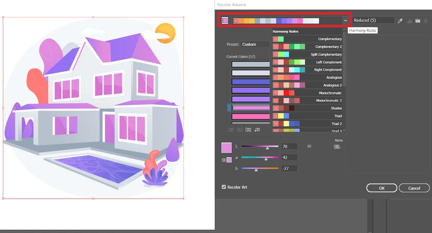The height and width of the screenshot is (233, 432).
Task: Choose the Monochromatic harmony rule
Action: click(308, 93)
